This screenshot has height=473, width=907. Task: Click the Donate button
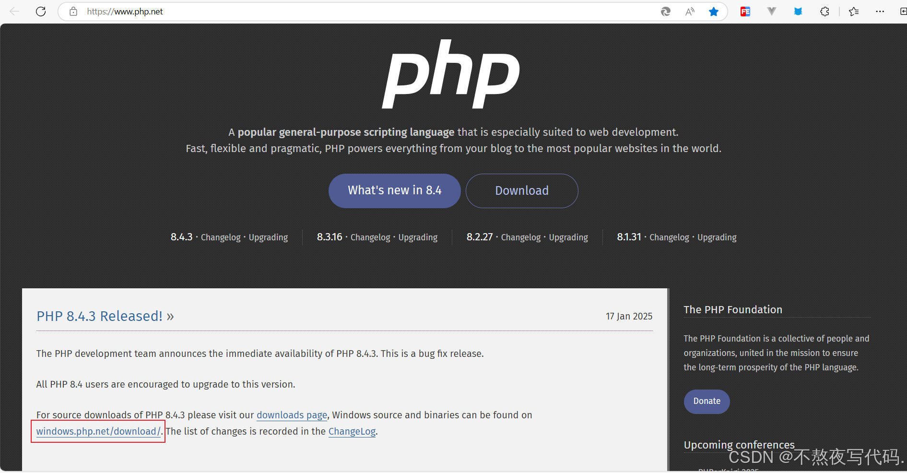706,402
